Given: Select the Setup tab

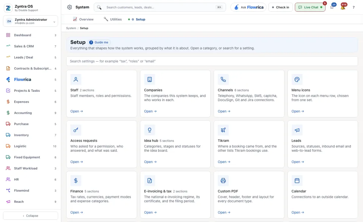Looking at the screenshot, I should 137,19.
